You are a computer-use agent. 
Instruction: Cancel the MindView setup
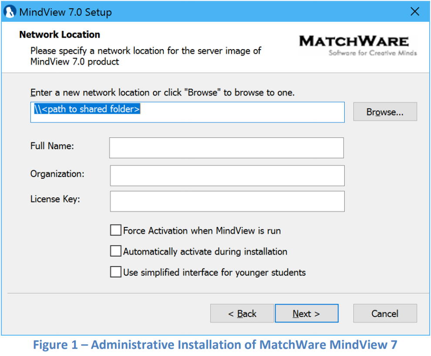(x=385, y=313)
